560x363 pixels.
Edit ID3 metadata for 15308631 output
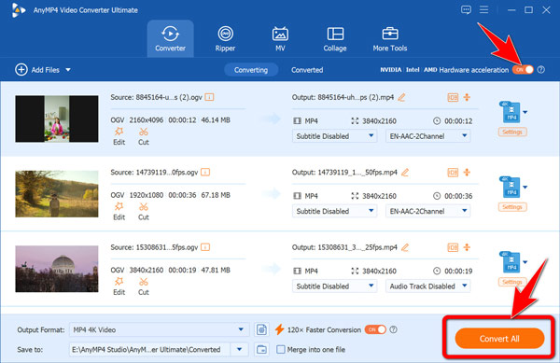tap(453, 247)
